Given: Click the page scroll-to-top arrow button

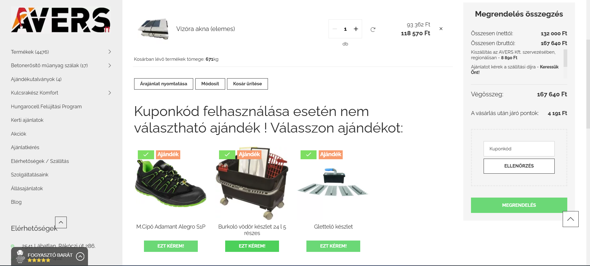Looking at the screenshot, I should click(570, 219).
